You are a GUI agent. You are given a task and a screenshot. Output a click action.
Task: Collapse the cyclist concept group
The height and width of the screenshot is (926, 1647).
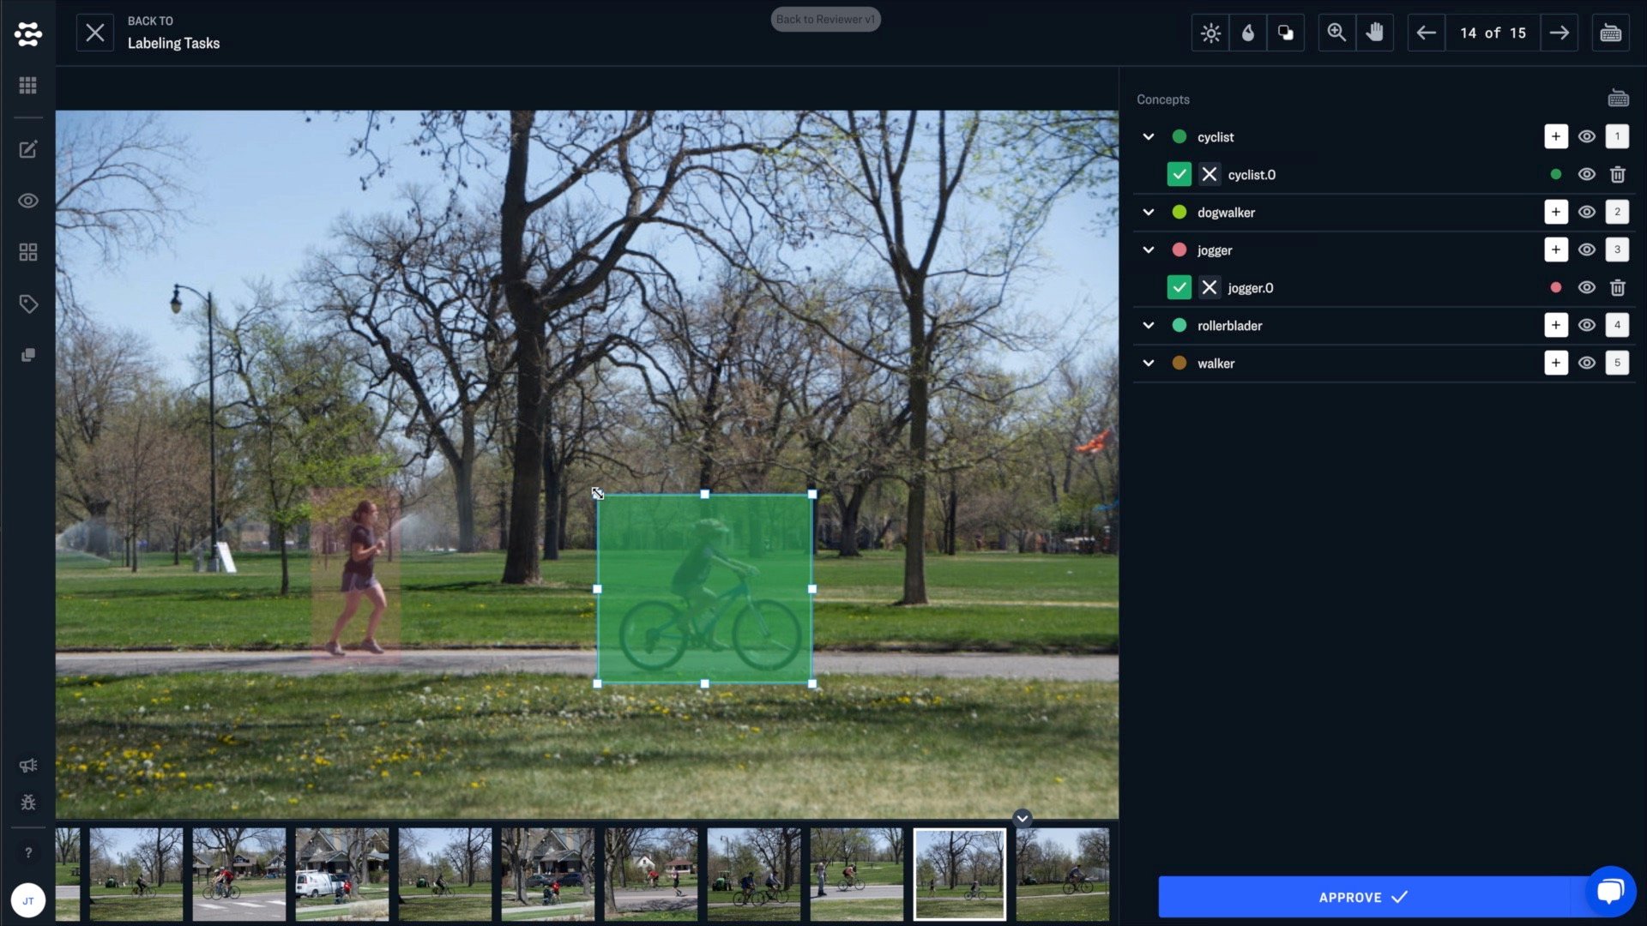[x=1148, y=137]
